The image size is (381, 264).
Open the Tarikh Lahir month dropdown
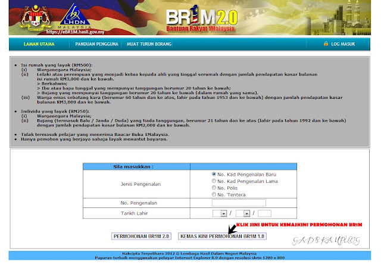[x=243, y=213]
